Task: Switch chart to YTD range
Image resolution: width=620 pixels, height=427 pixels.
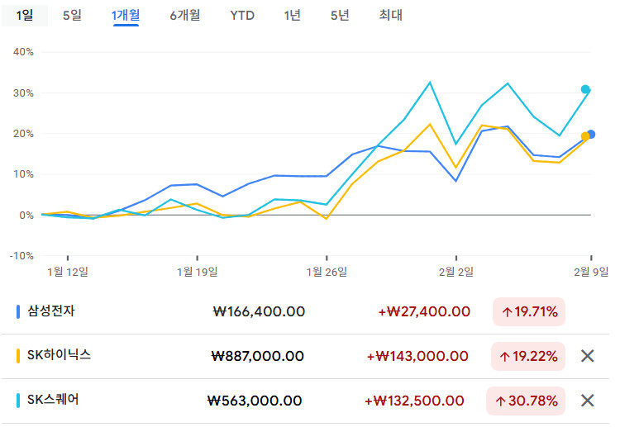Action: point(242,15)
